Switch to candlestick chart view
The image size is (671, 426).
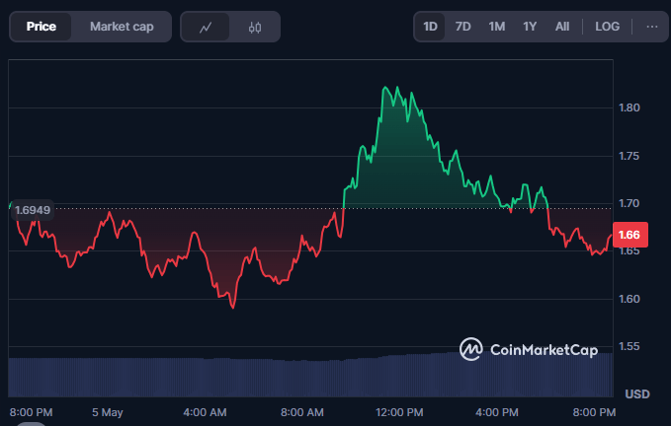point(255,27)
